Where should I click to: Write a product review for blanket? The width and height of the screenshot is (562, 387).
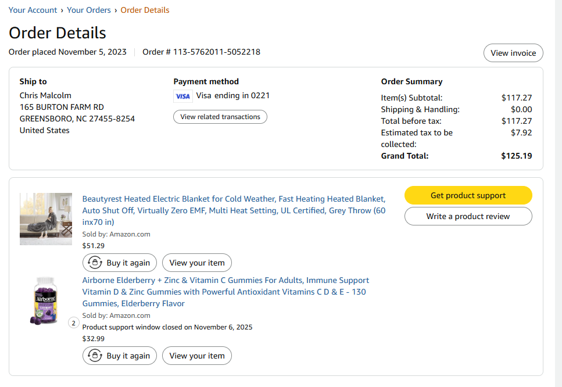click(468, 216)
